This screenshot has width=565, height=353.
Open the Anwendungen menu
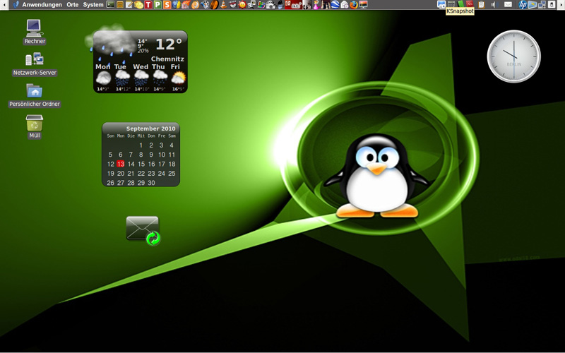coord(42,5)
